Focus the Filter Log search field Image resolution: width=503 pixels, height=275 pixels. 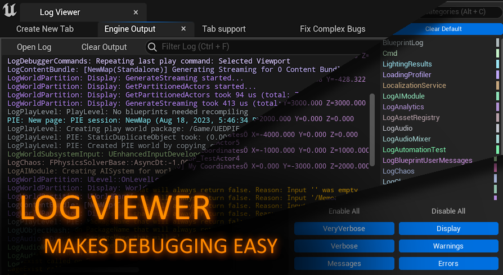263,47
